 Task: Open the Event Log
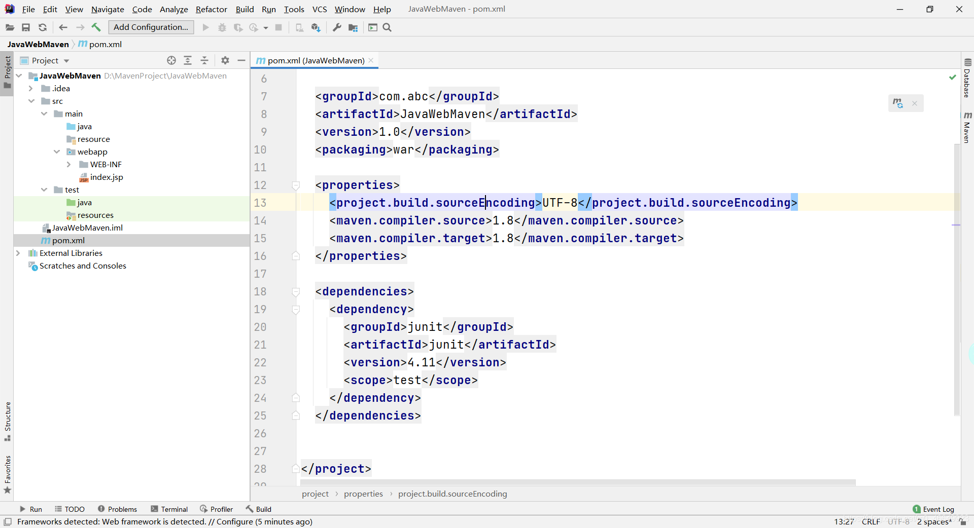(933, 509)
